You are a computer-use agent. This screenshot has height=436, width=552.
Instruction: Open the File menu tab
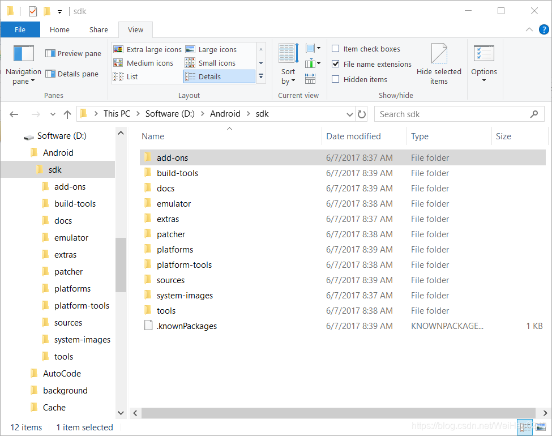tap(20, 29)
